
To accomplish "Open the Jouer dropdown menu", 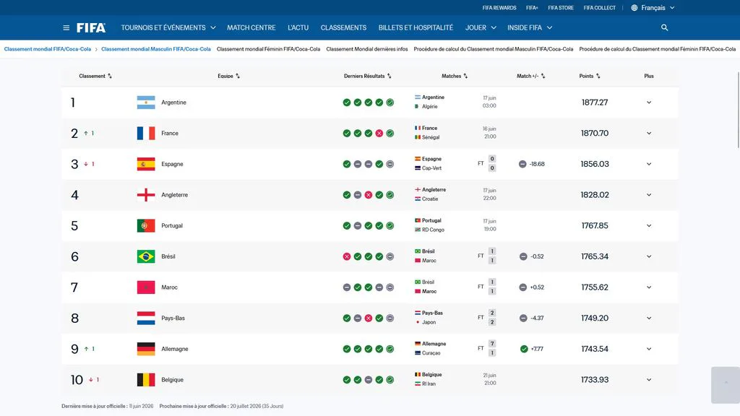I will tap(481, 28).
